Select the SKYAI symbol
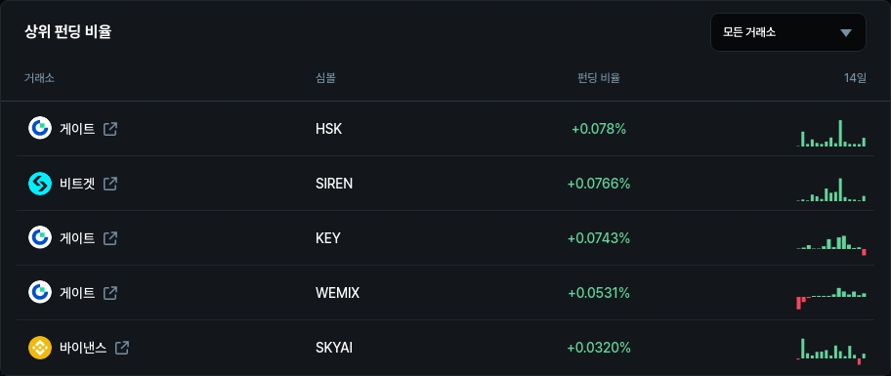This screenshot has height=376, width=891. (334, 348)
